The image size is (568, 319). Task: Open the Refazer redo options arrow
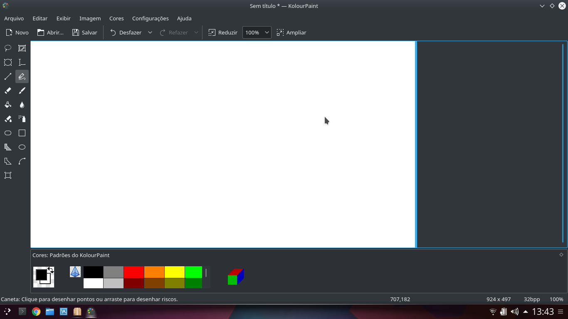coord(196,32)
